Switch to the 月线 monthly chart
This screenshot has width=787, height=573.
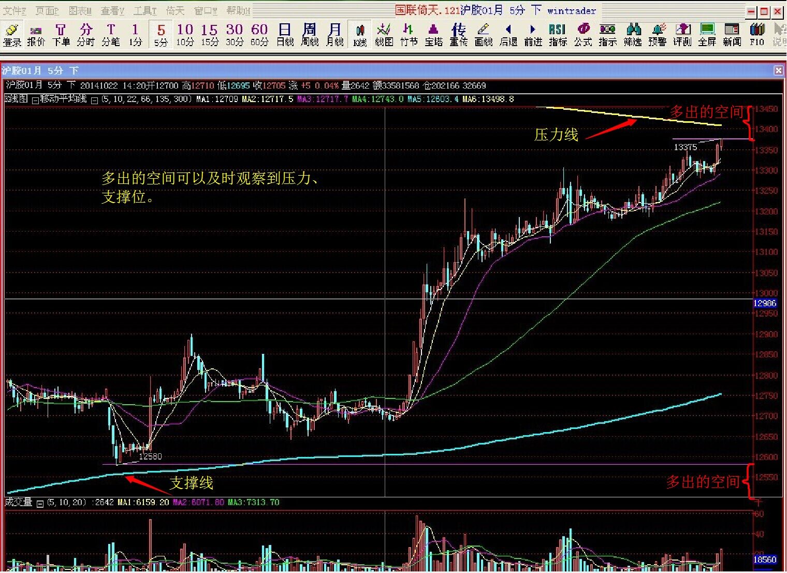[x=334, y=35]
